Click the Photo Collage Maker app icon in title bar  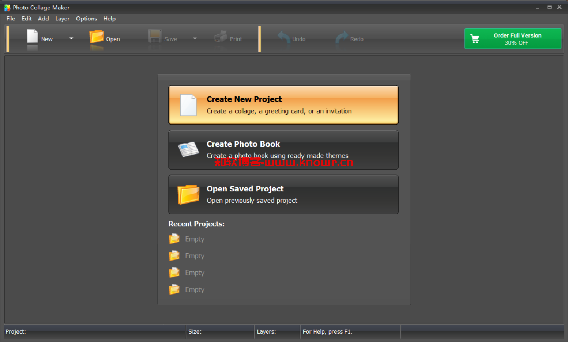7,8
